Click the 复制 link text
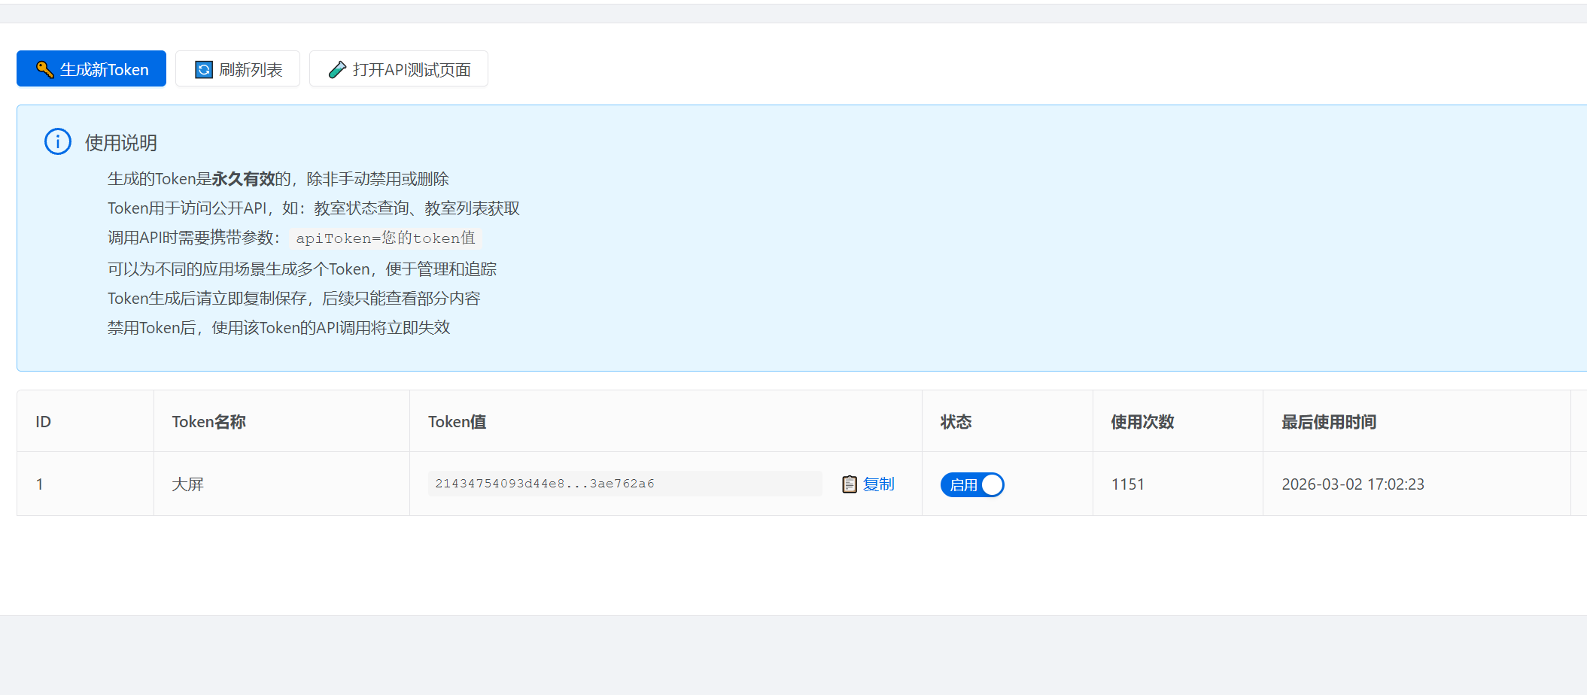Viewport: 1587px width, 695px height. point(878,484)
